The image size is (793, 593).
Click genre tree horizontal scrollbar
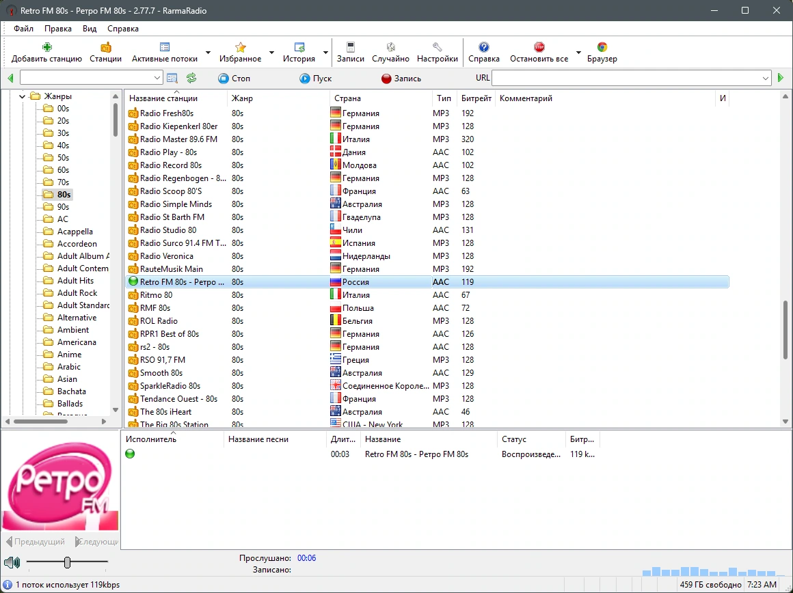tap(40, 421)
